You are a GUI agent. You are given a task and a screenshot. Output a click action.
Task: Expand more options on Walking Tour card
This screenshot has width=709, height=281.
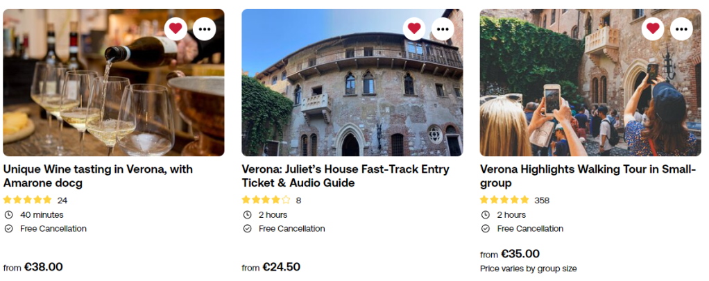[x=681, y=28]
